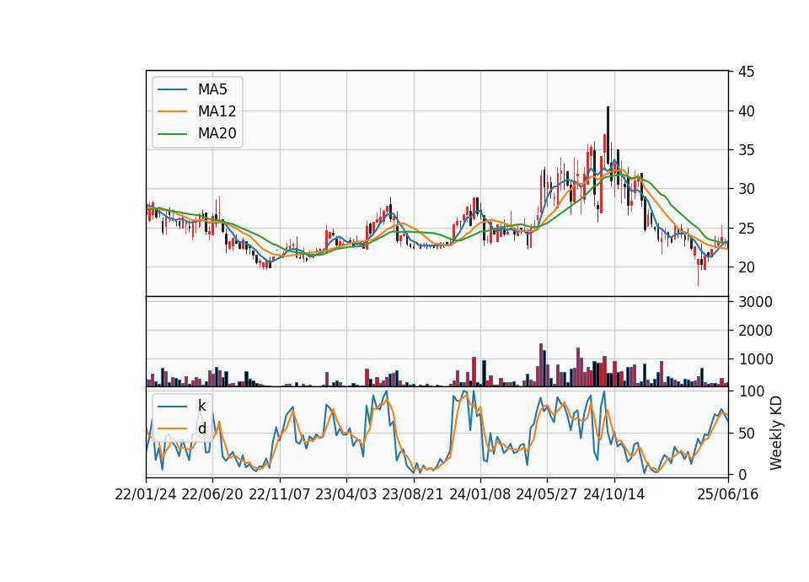This screenshot has width=809, height=582.
Task: Click the 2000 volume axis label
Action: (x=755, y=331)
